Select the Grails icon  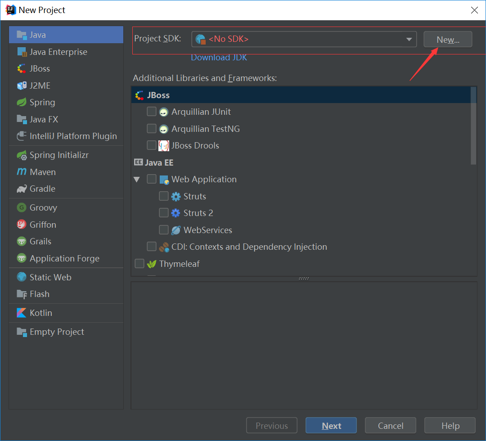pyautogui.click(x=22, y=241)
